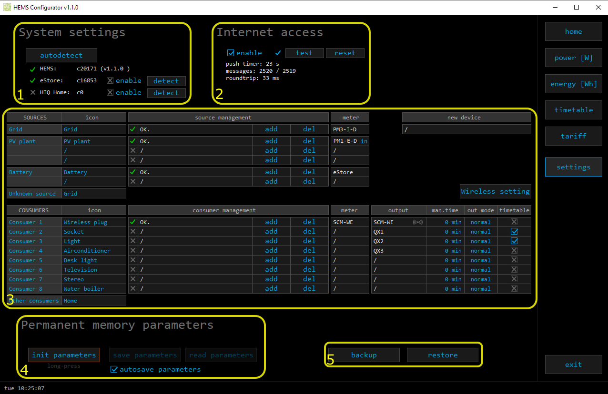This screenshot has width=608, height=394.
Task: Select the new device field showing slash
Action: [466, 129]
